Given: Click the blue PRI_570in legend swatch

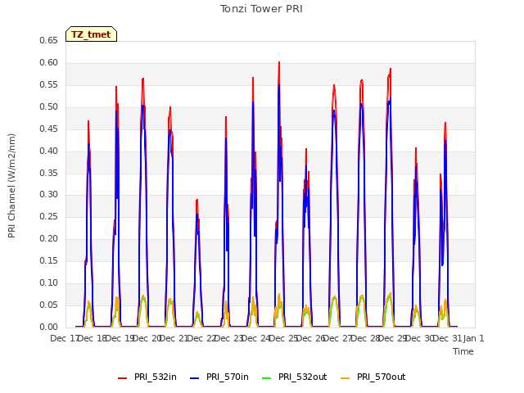Looking at the screenshot, I should coord(195,378).
